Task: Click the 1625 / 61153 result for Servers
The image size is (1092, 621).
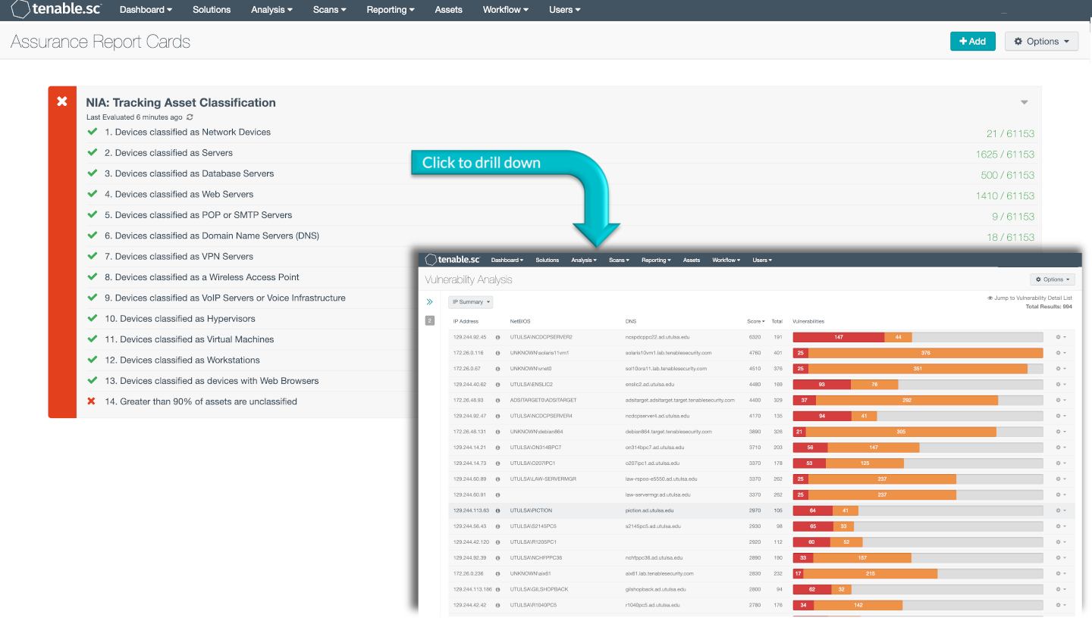Action: coord(1005,154)
